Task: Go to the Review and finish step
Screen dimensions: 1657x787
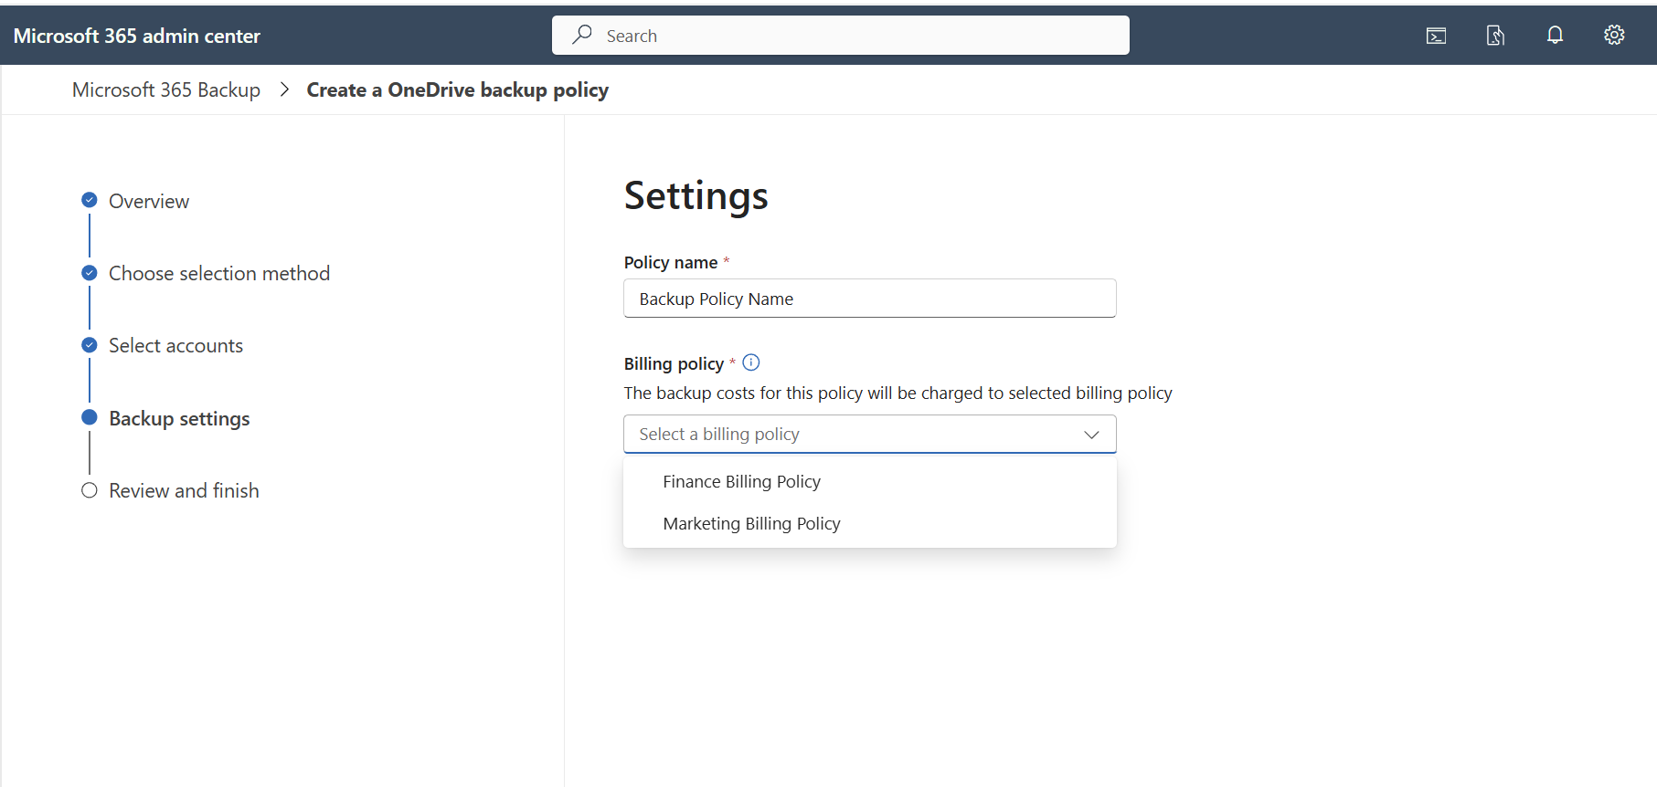Action: pos(184,491)
